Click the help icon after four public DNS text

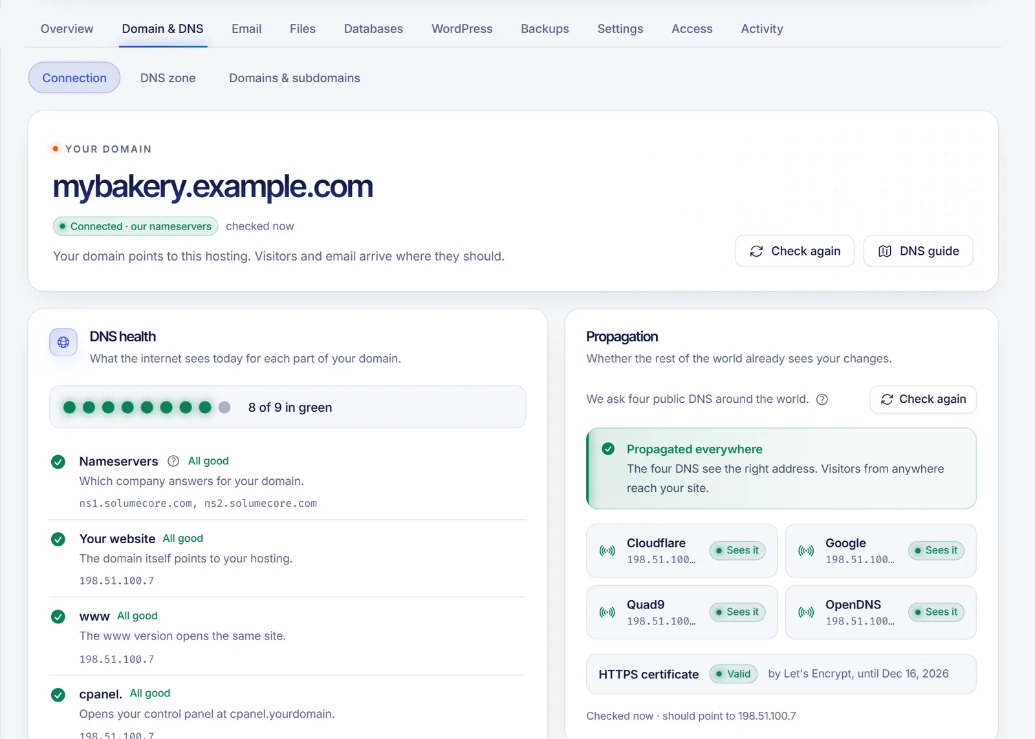point(822,400)
